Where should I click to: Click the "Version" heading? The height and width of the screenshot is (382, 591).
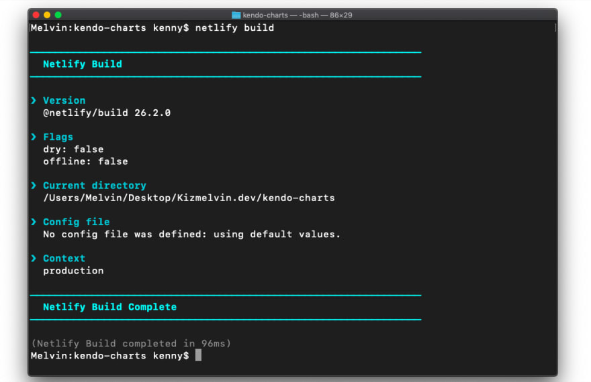(64, 101)
